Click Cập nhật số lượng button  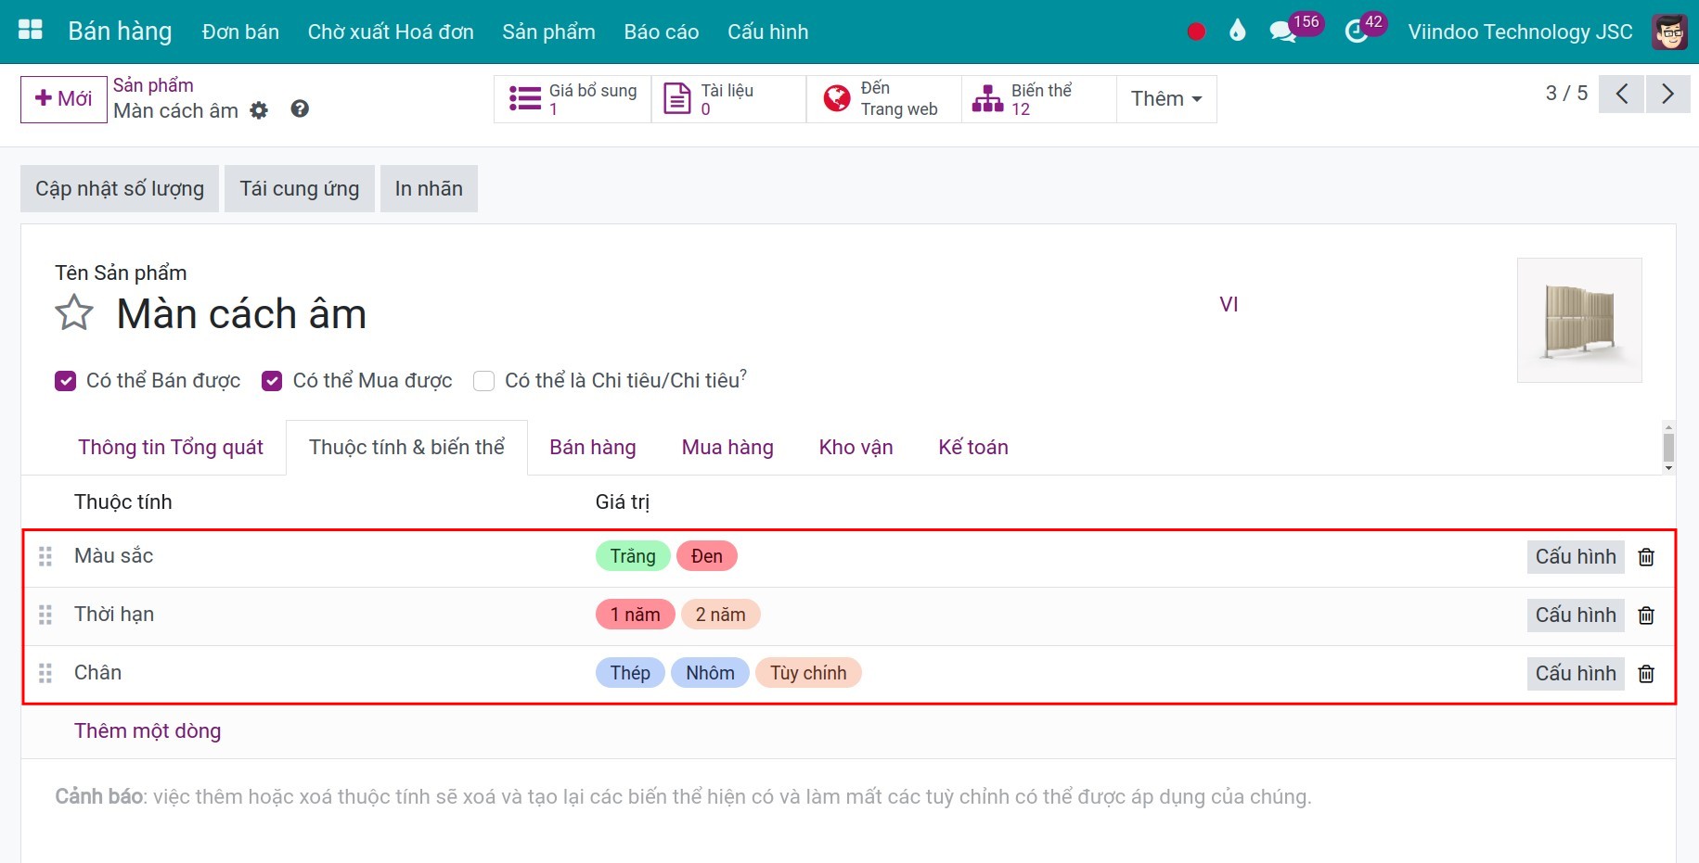point(120,189)
